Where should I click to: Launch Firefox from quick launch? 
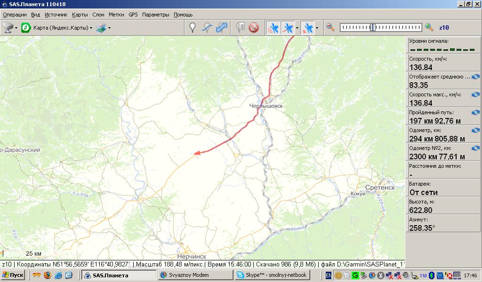coord(48,275)
